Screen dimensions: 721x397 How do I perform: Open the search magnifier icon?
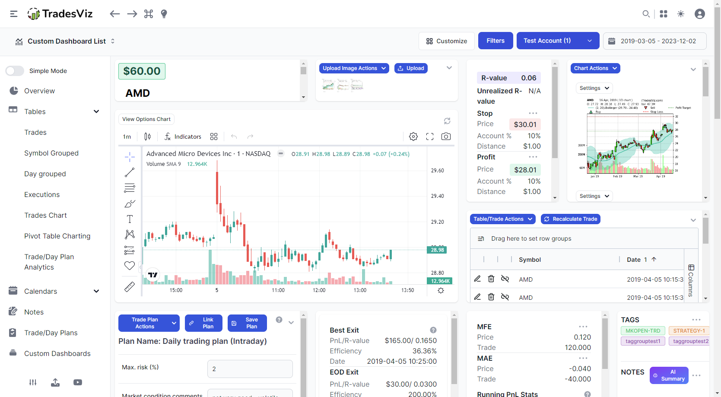tap(646, 14)
